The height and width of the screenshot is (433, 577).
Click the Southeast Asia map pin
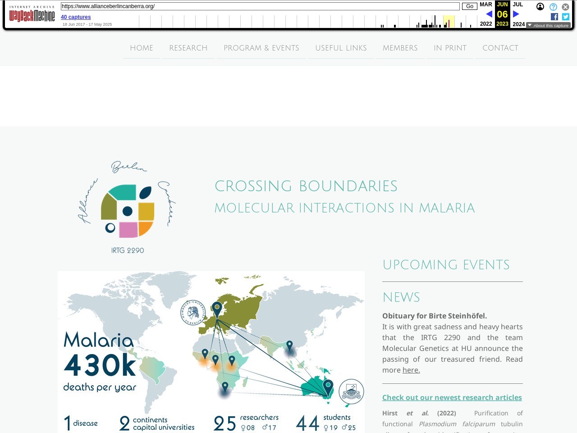click(x=289, y=346)
